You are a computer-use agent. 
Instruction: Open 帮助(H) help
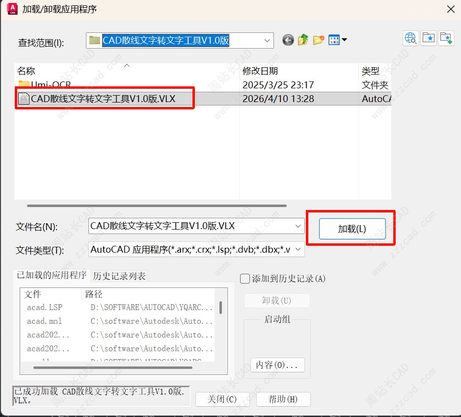(283, 399)
